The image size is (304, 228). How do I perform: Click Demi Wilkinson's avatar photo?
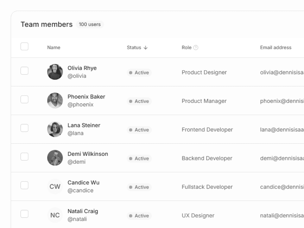coord(55,158)
